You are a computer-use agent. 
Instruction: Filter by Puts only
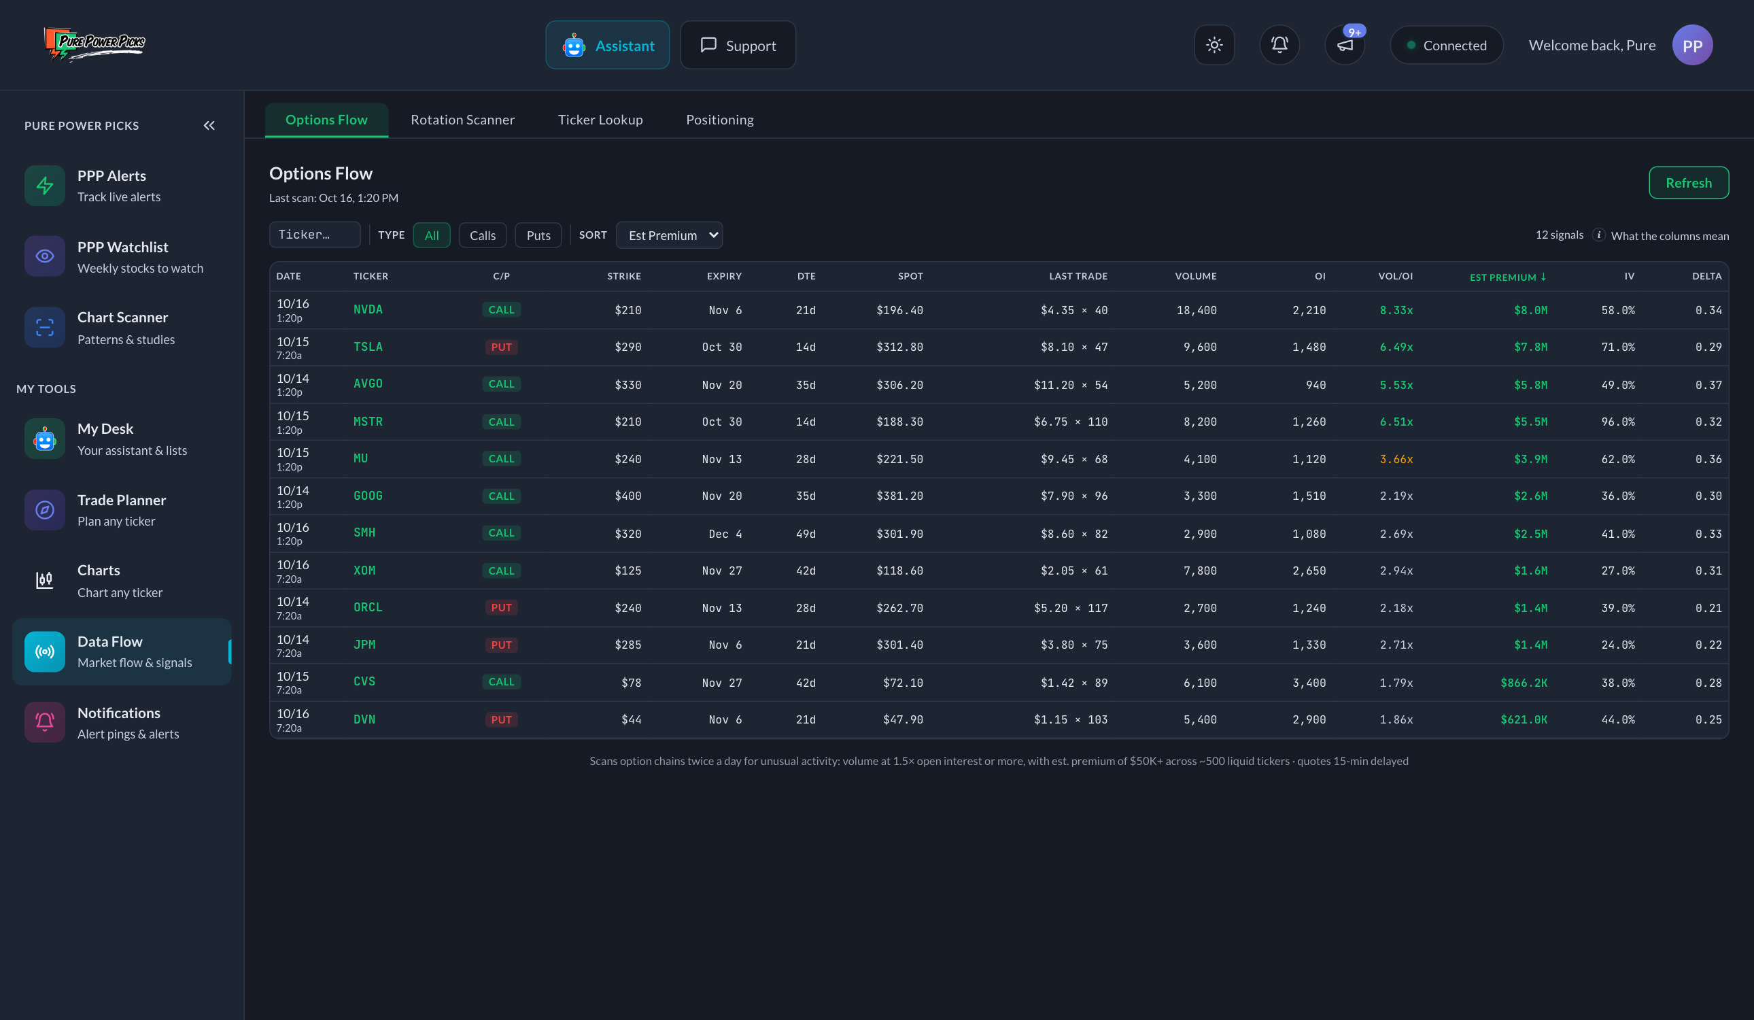point(538,235)
